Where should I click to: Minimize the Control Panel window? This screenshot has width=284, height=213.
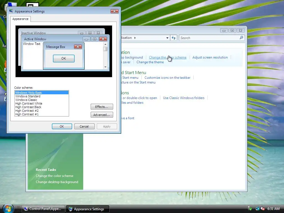pos(224,31)
